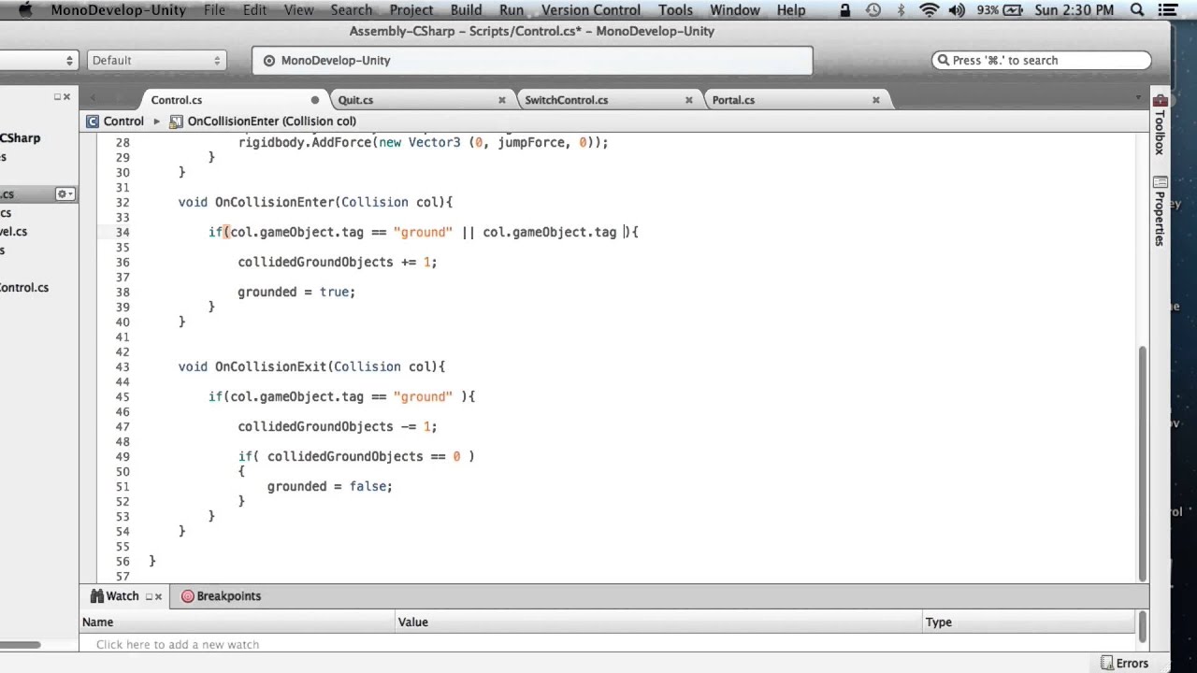Open the Tools menu
Image resolution: width=1197 pixels, height=673 pixels.
click(x=675, y=10)
